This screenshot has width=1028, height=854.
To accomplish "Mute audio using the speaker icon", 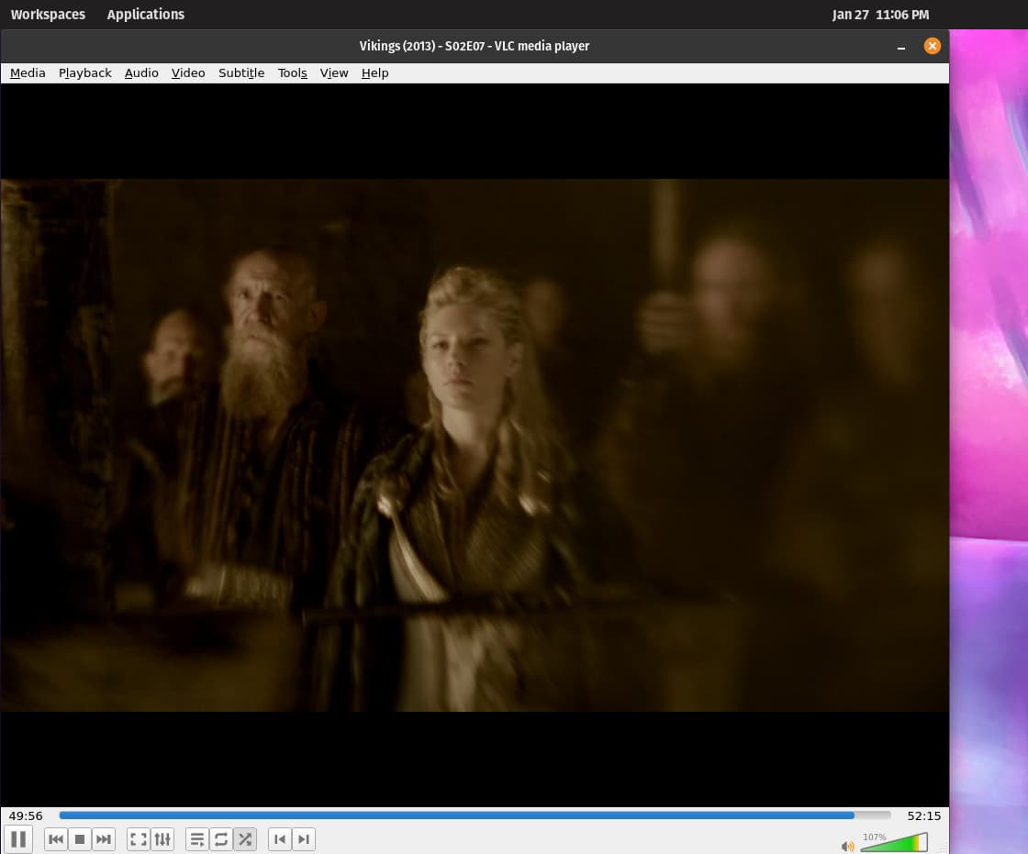I will click(847, 846).
